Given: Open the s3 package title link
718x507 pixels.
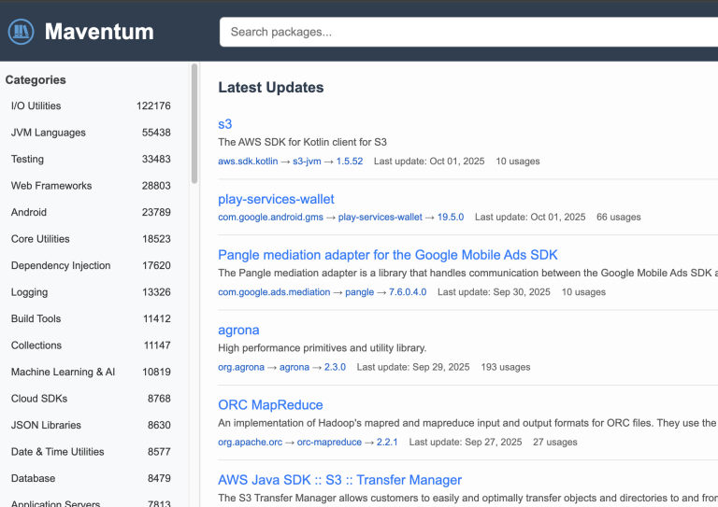Looking at the screenshot, I should pos(225,124).
